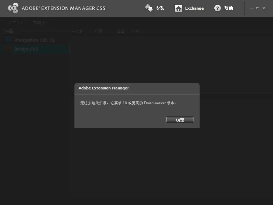Open the Exchange puzzle icon
The width and height of the screenshot is (273, 205).
178,8
